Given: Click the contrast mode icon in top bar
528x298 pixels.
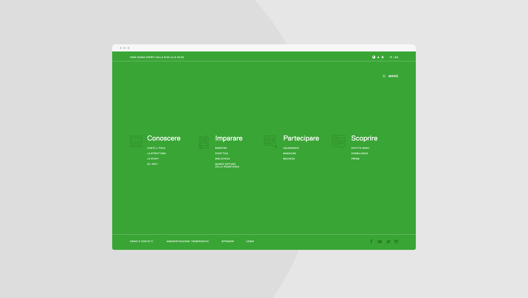Looking at the screenshot, I should click(x=374, y=57).
